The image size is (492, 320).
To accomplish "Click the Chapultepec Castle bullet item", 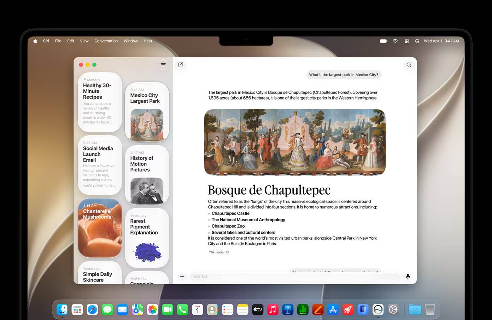I will coord(230,213).
